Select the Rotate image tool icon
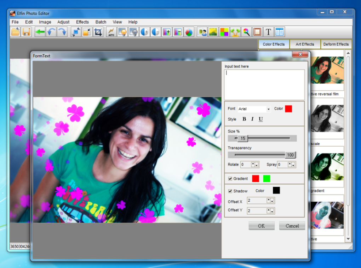 76,32
